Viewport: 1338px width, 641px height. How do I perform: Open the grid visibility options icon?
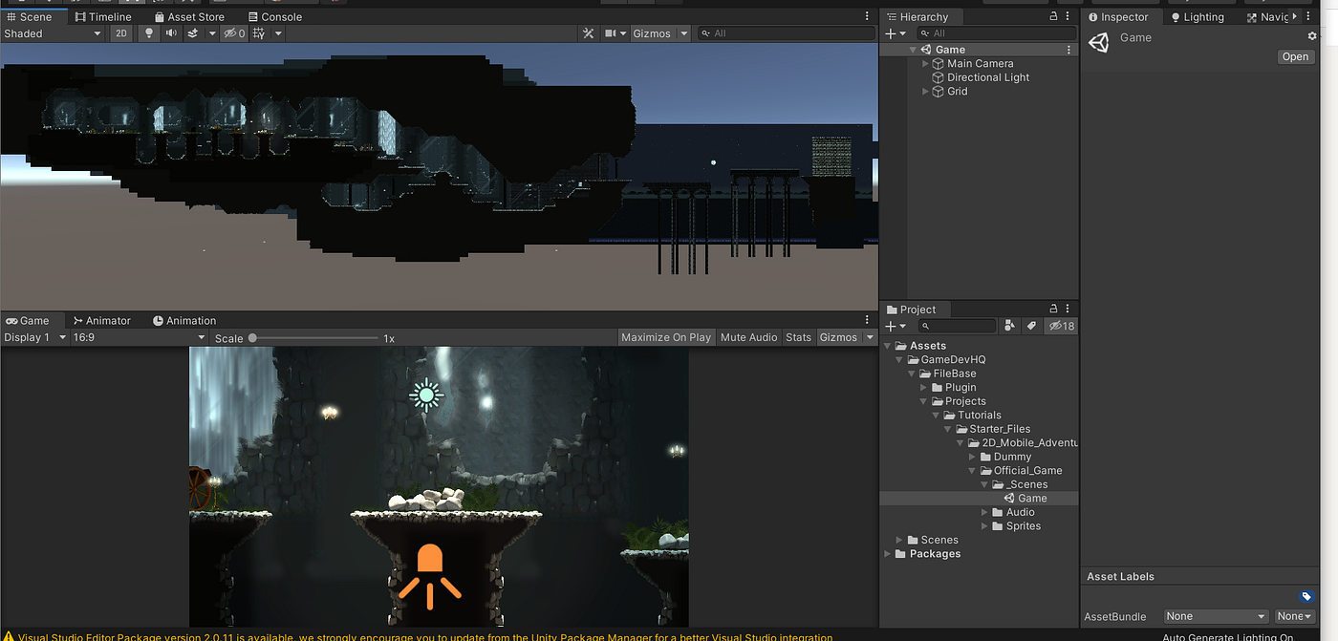click(260, 32)
